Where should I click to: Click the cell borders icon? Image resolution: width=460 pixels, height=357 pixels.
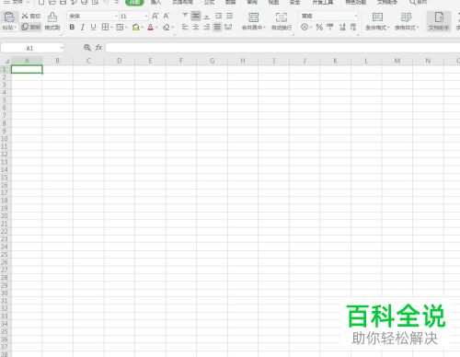point(105,28)
